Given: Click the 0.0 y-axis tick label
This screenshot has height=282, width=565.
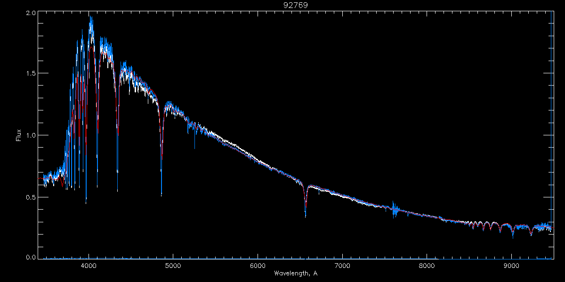Looking at the screenshot, I should (30, 257).
